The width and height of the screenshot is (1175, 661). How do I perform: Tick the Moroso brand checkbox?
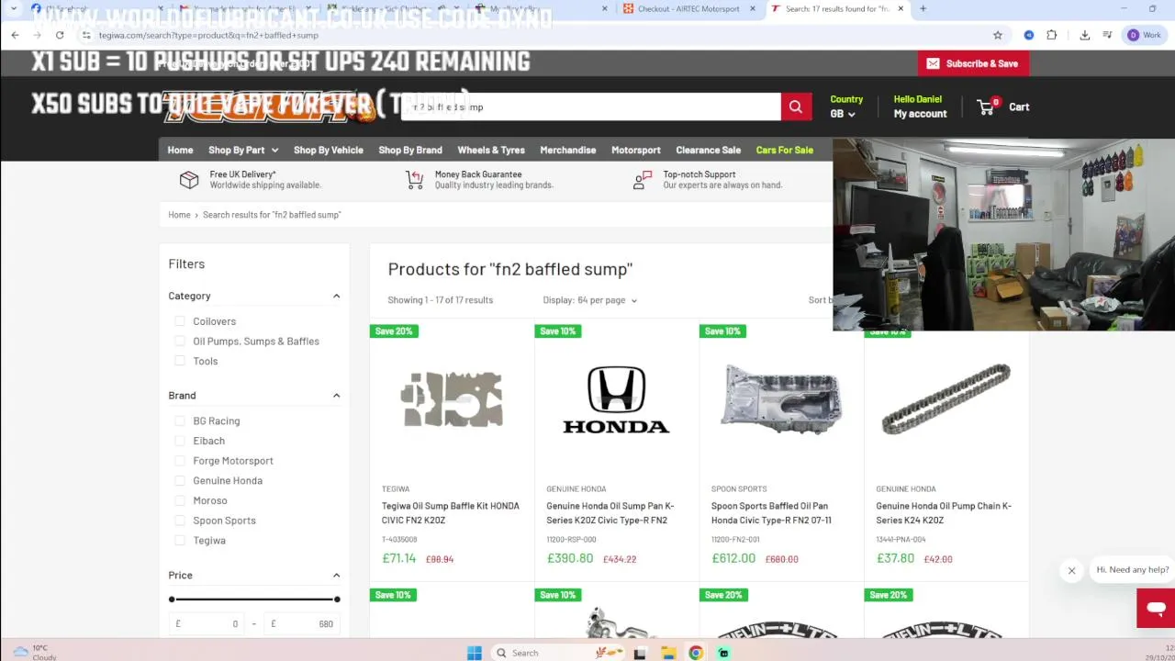[x=180, y=500]
